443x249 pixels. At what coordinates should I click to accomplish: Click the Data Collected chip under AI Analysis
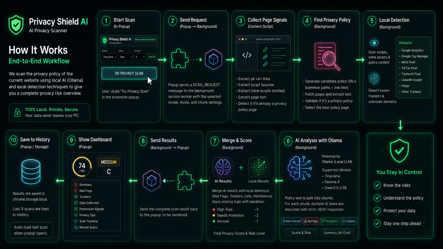pos(291,221)
